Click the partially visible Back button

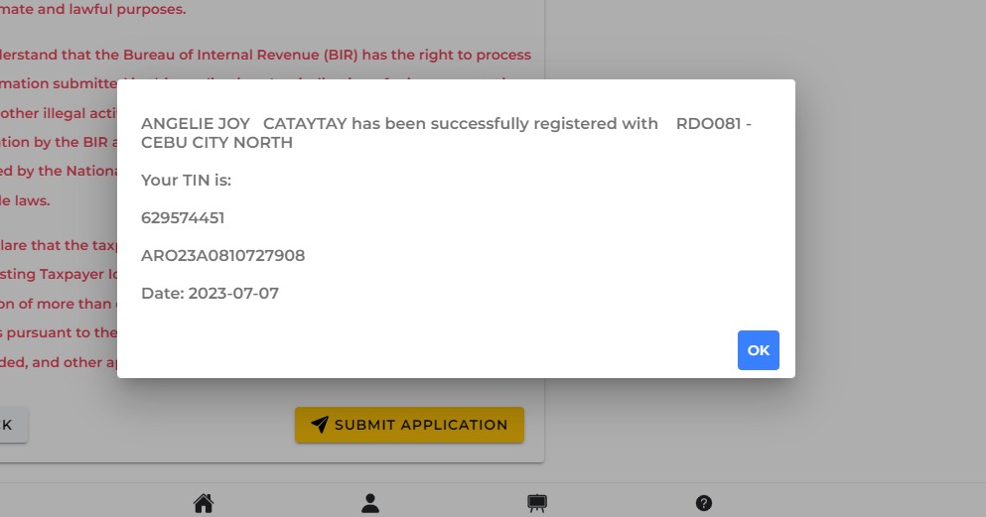[12, 425]
